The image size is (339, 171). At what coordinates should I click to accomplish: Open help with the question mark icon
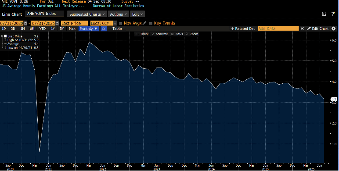tap(333, 14)
